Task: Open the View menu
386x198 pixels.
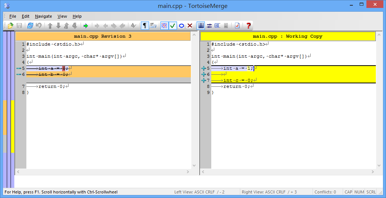Action: click(x=62, y=16)
